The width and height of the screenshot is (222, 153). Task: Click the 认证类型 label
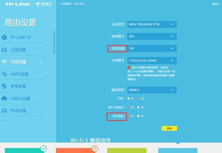118,24
